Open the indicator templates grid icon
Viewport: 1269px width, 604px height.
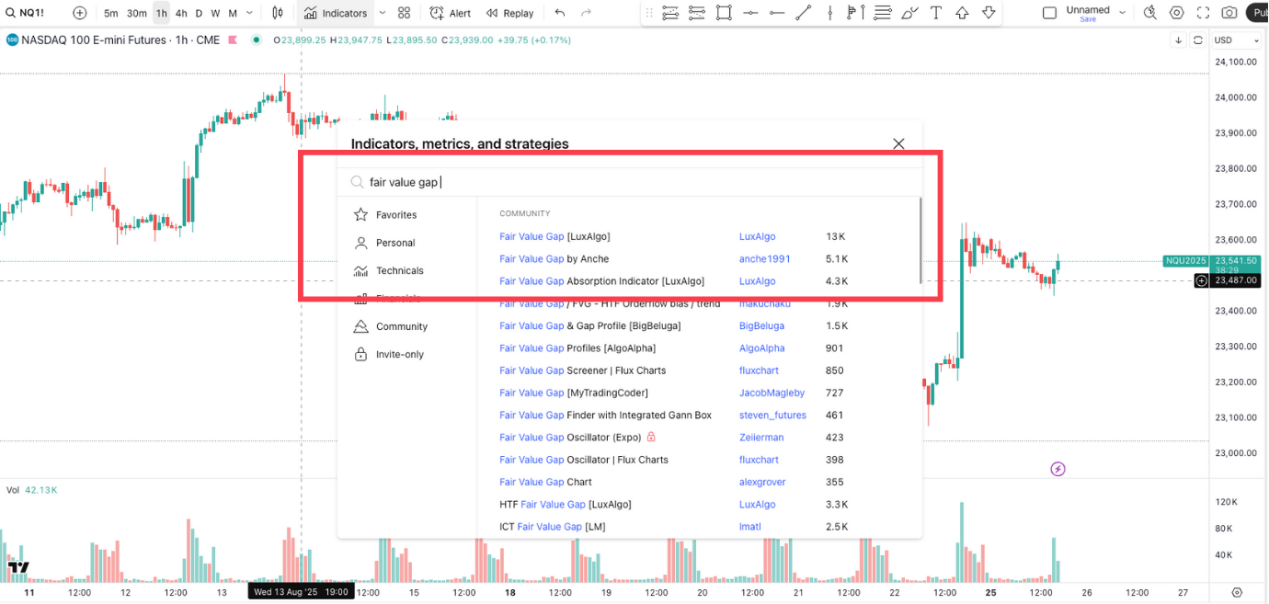pyautogui.click(x=404, y=13)
